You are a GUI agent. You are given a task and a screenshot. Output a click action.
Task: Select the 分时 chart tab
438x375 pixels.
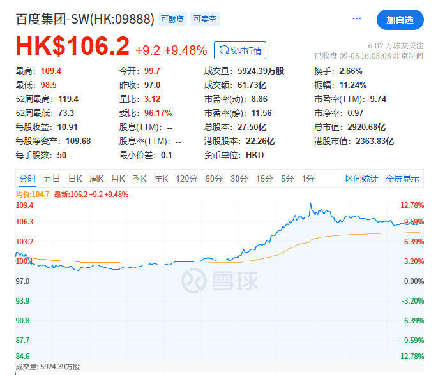[x=27, y=179]
